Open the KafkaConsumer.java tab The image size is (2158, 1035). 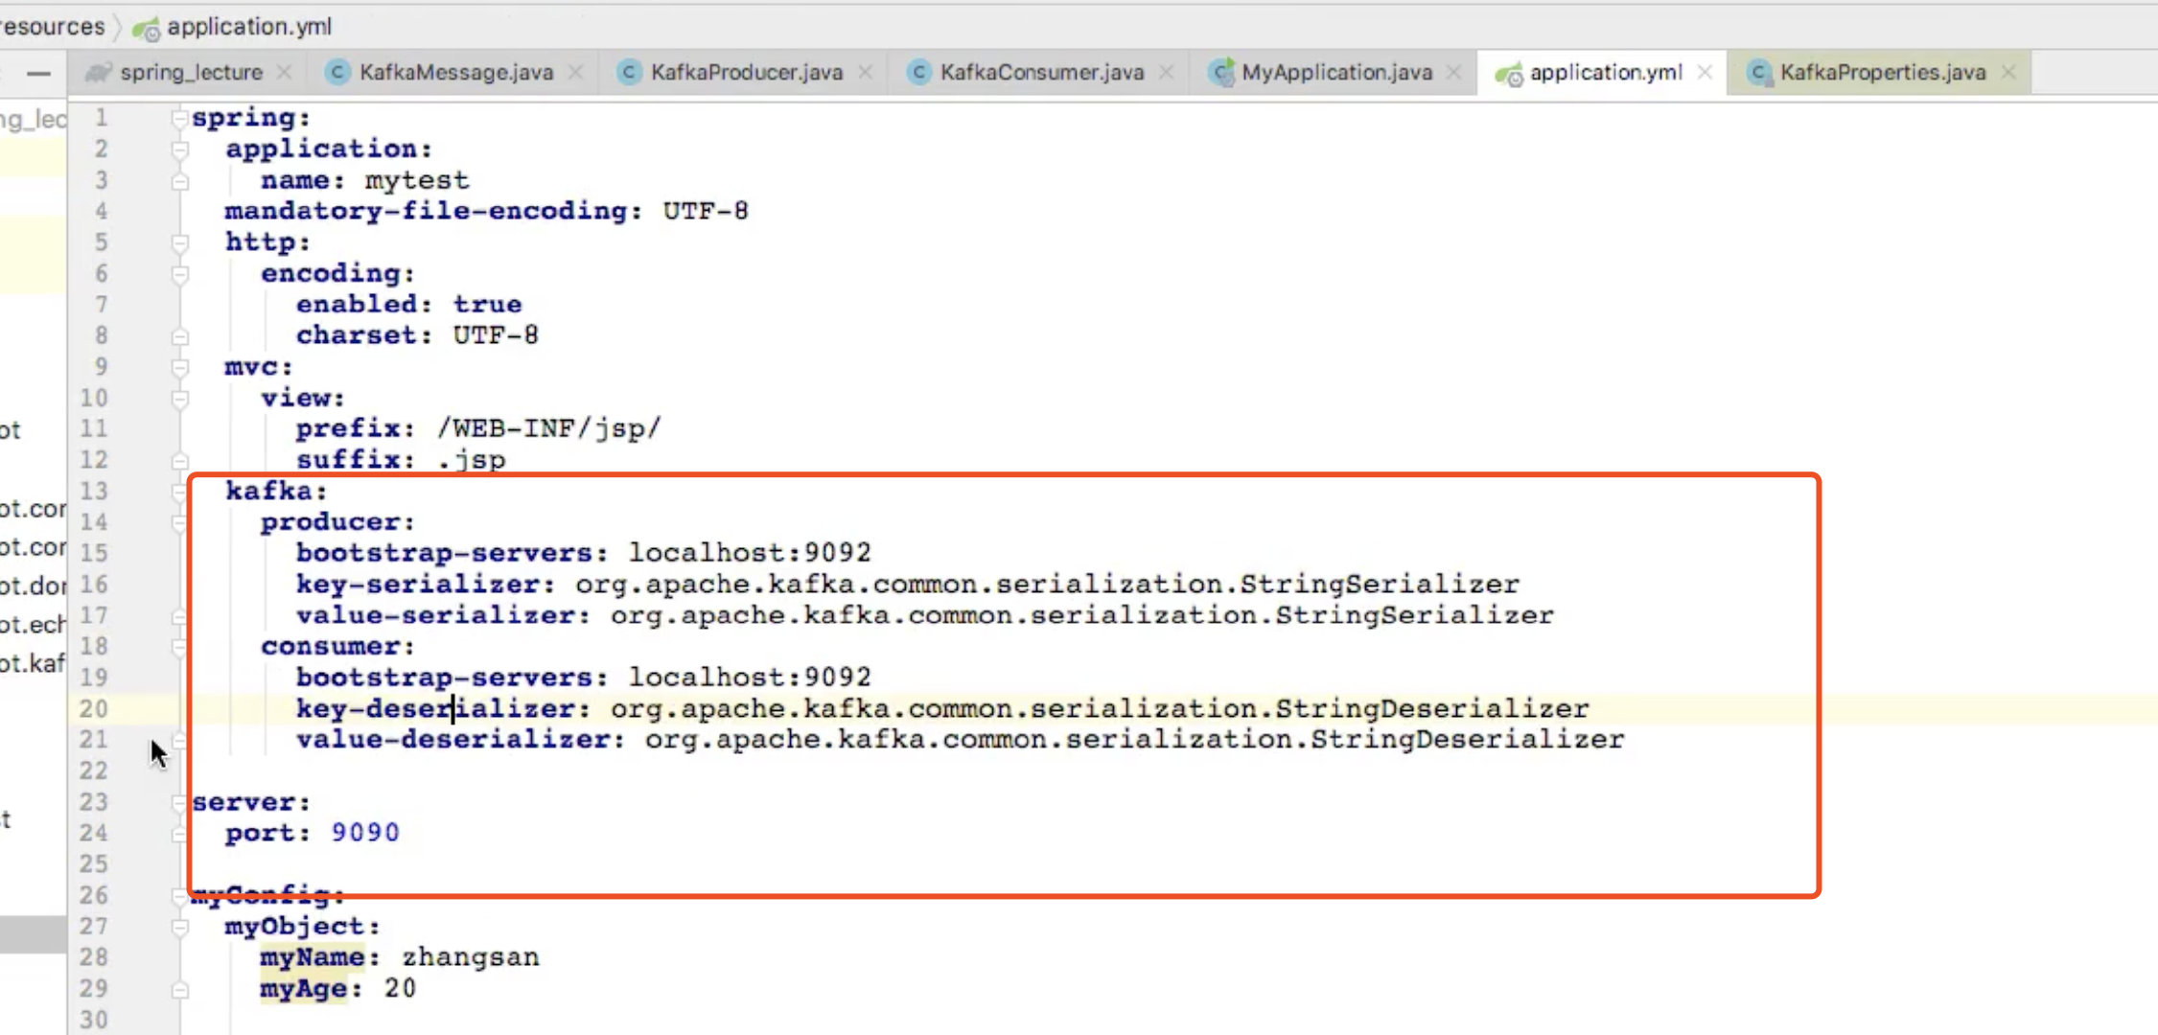pos(1042,73)
